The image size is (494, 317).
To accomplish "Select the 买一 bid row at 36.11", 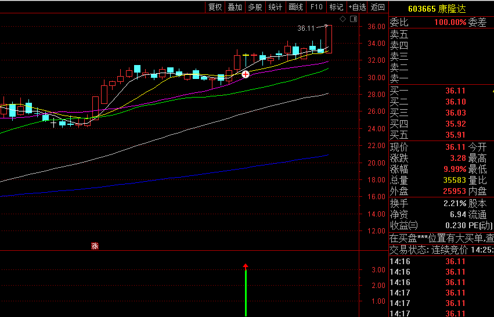I will [440, 91].
